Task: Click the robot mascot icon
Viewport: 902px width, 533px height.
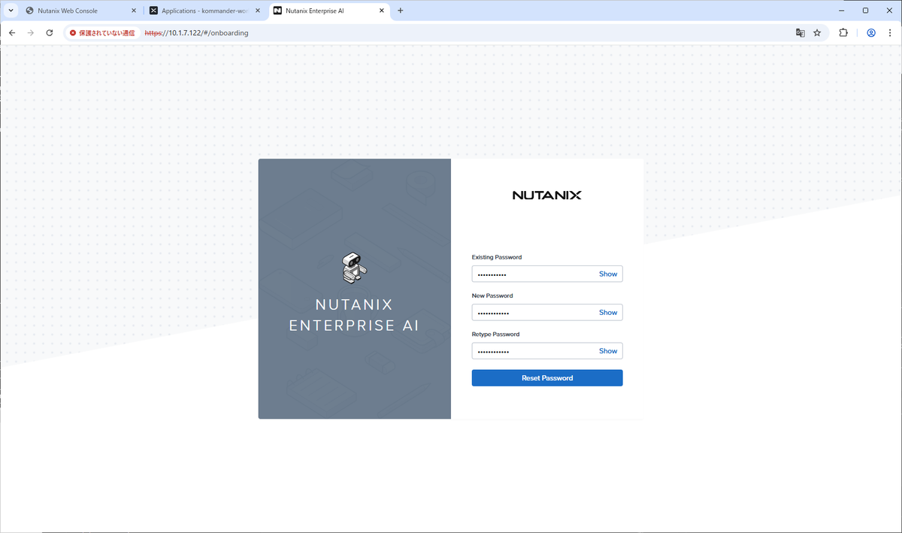Action: click(354, 268)
